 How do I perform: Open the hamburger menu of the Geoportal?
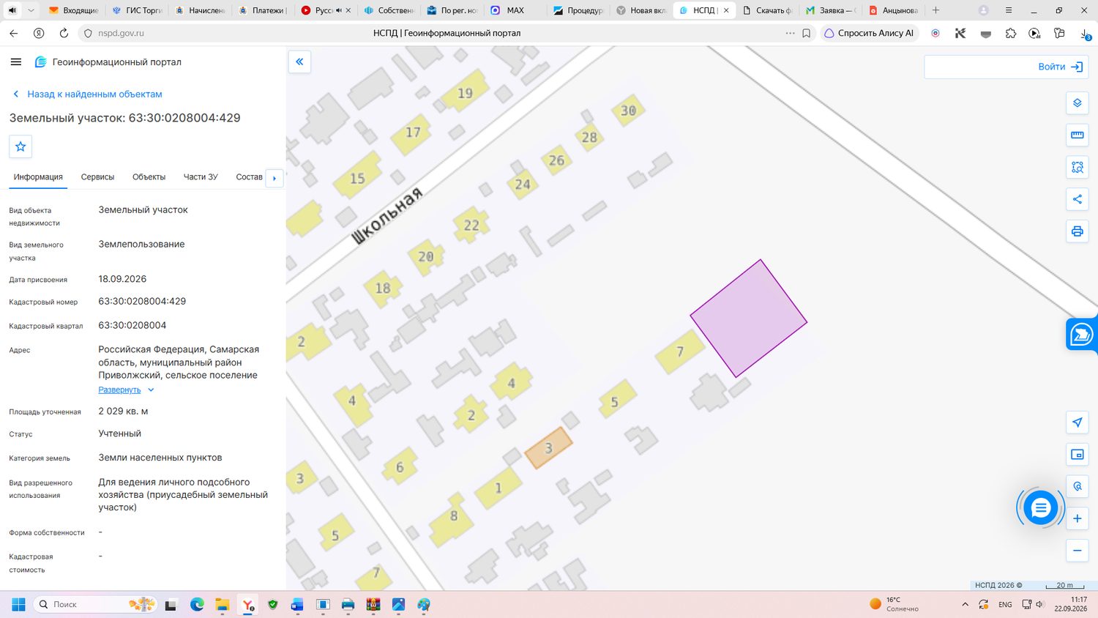coord(16,62)
